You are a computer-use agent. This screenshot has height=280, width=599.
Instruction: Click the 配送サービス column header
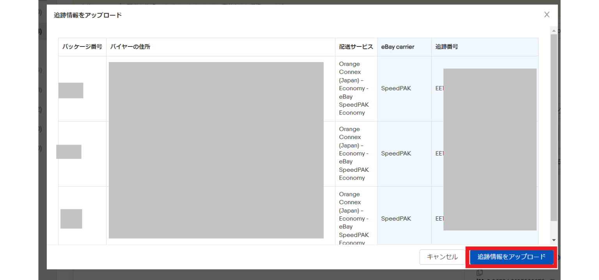click(x=356, y=47)
